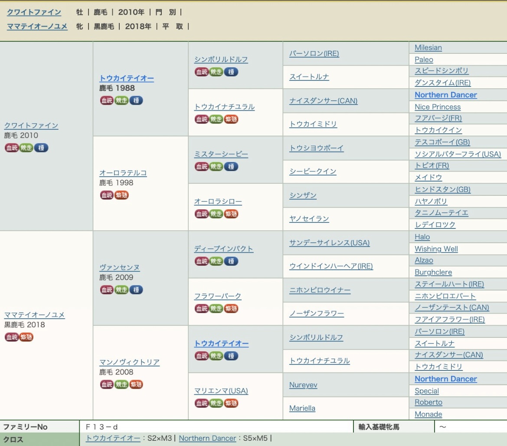The image size is (507, 446).
Task: Open Northern Dancer link above Nice Princess
Action: [445, 95]
